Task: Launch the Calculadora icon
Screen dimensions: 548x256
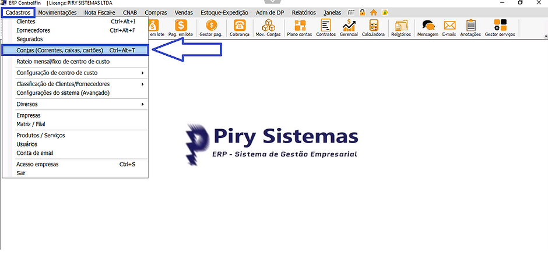Action: [373, 28]
